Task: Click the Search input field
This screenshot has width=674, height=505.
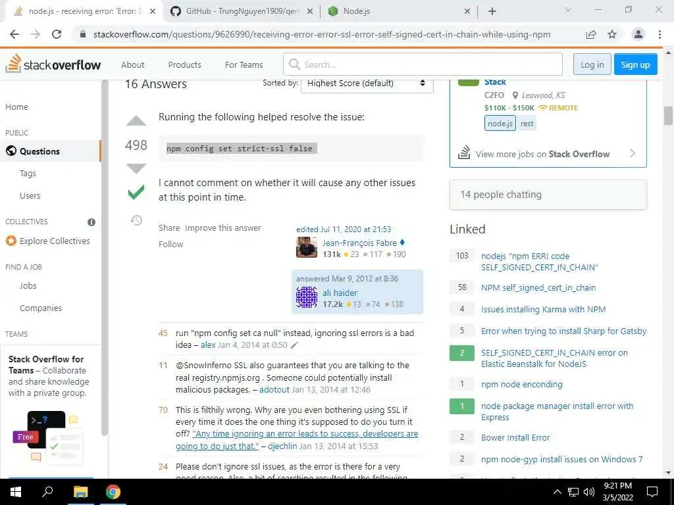Action: (423, 64)
